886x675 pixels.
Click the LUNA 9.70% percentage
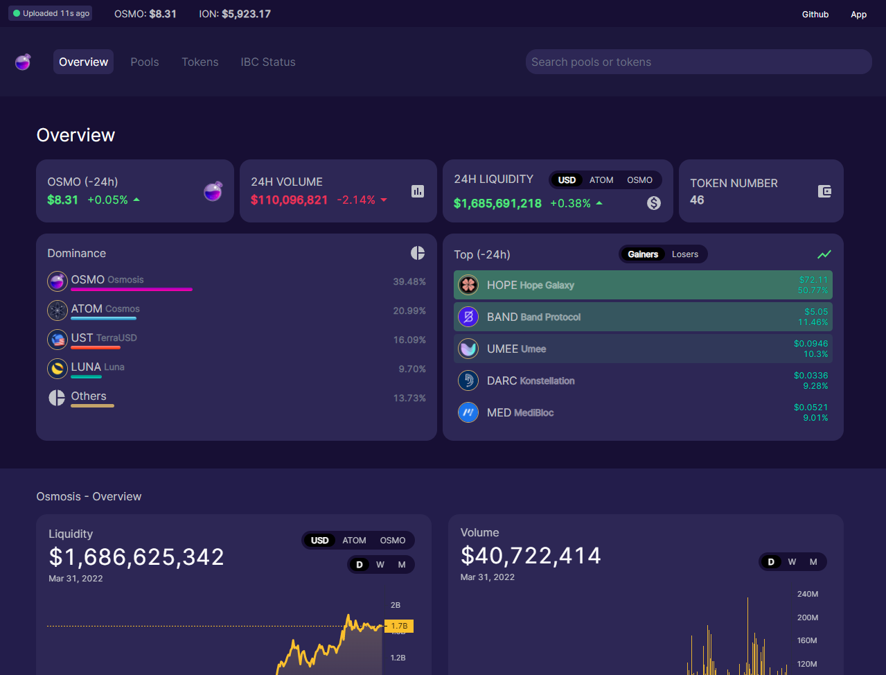412,369
